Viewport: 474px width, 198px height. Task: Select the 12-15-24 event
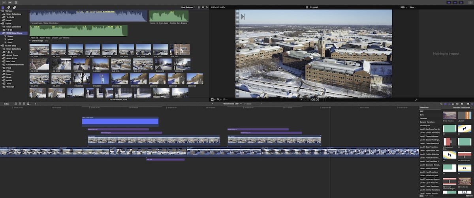pos(11,17)
